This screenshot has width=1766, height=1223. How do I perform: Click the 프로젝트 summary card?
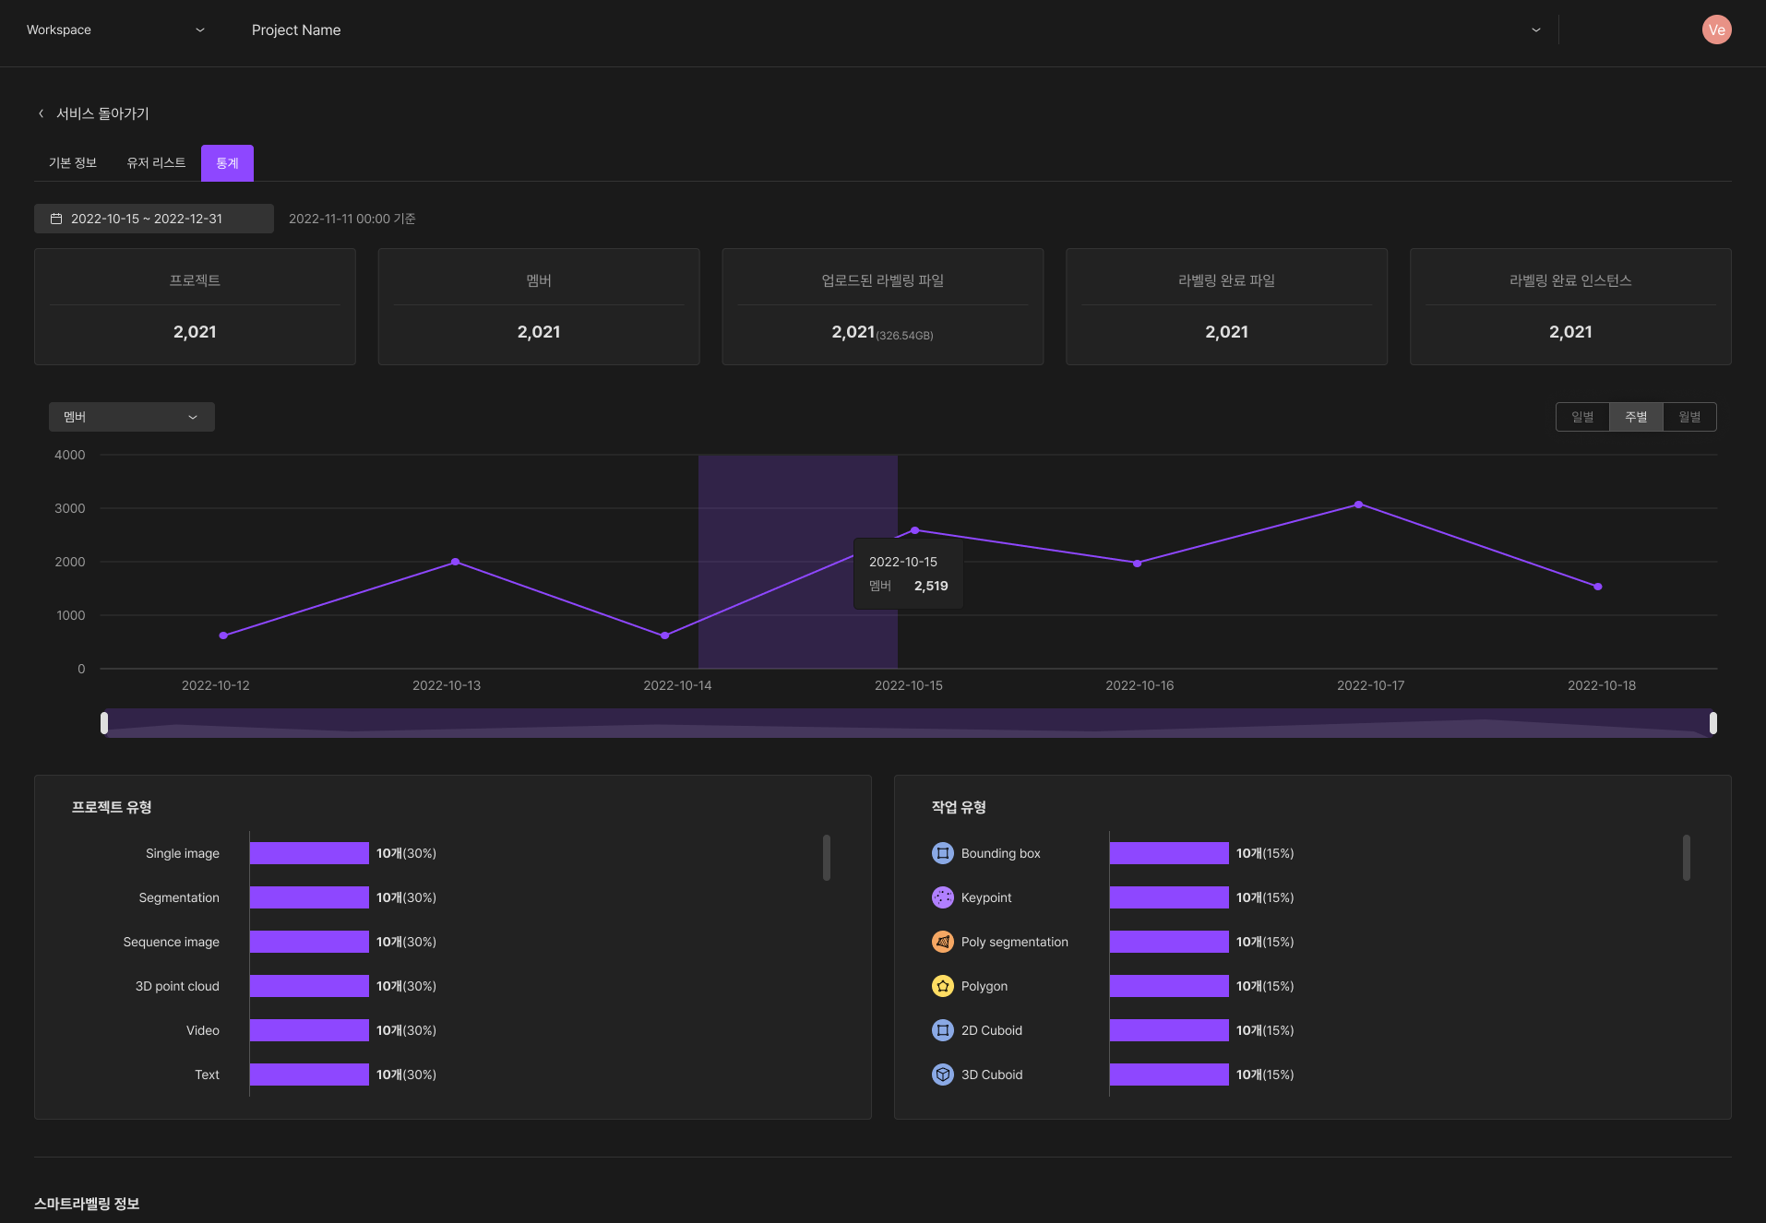[x=195, y=306]
